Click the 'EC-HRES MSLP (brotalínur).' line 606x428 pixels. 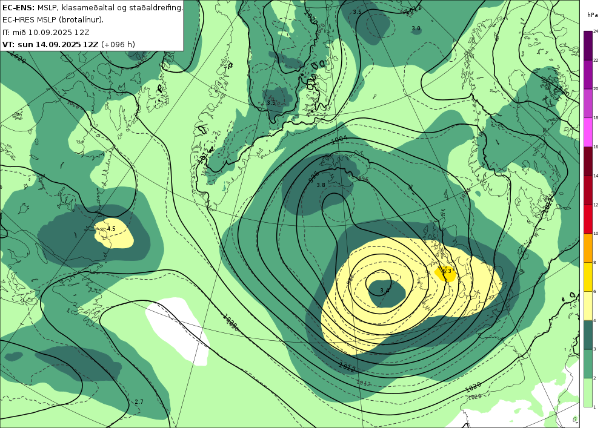coord(53,20)
